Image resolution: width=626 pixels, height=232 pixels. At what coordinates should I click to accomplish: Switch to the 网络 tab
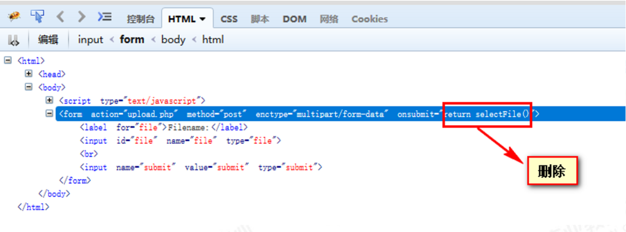pos(329,19)
